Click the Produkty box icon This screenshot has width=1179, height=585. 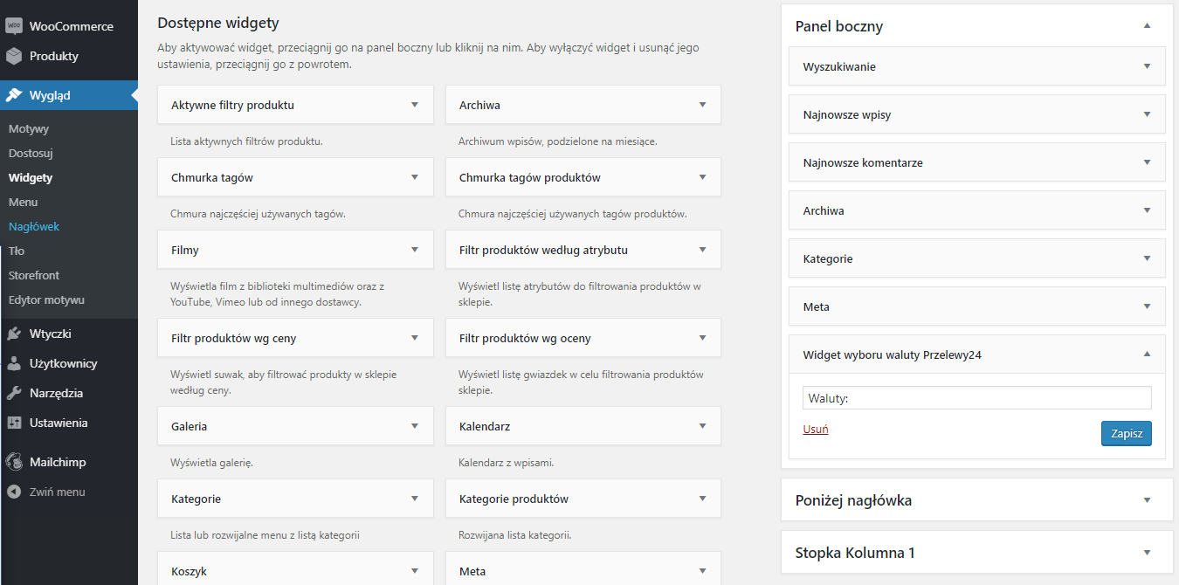click(x=14, y=56)
